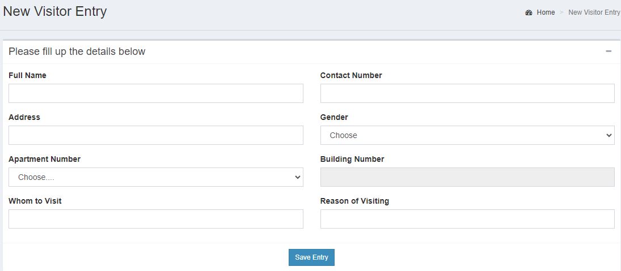Open the Gender dropdown
This screenshot has height=271, width=621.
pyautogui.click(x=467, y=135)
